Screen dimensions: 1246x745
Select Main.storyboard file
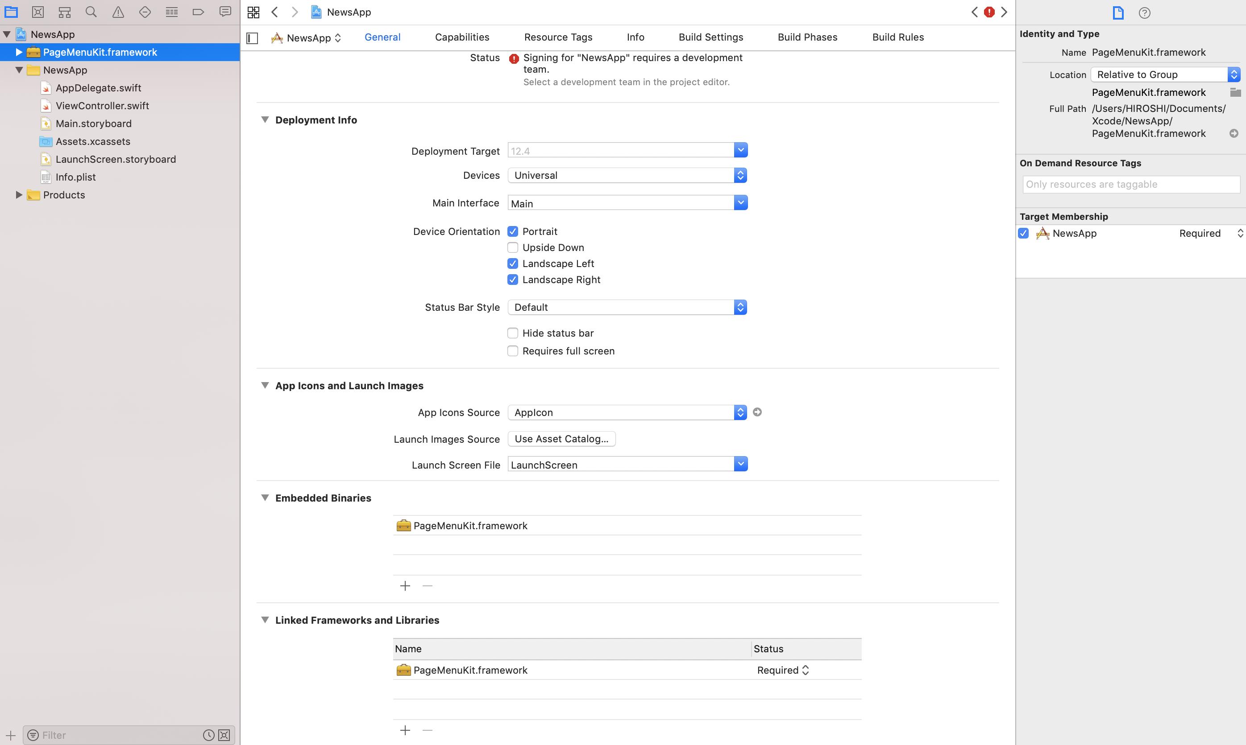coord(93,123)
